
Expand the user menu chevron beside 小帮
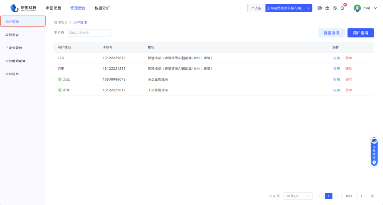point(375,8)
